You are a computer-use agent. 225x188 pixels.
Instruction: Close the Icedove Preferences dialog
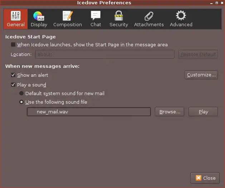pyautogui.click(x=205, y=178)
